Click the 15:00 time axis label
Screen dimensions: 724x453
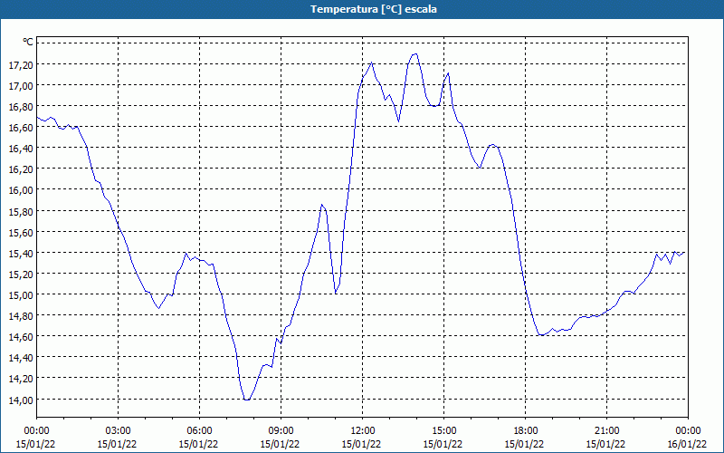coord(444,431)
